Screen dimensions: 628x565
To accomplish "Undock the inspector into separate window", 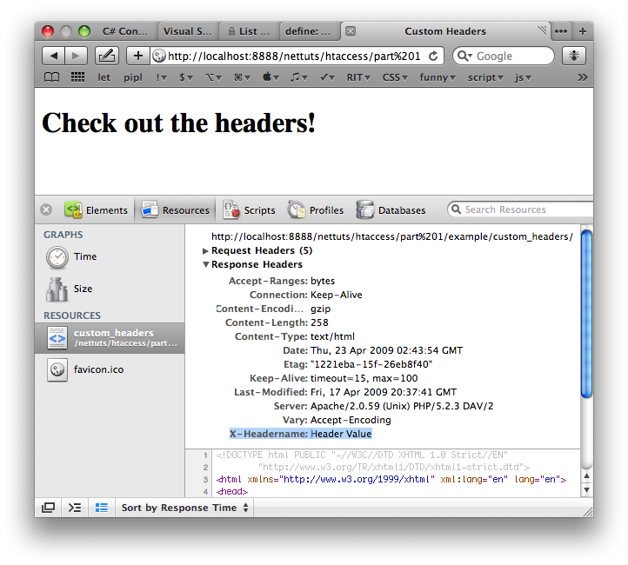I will pyautogui.click(x=48, y=508).
